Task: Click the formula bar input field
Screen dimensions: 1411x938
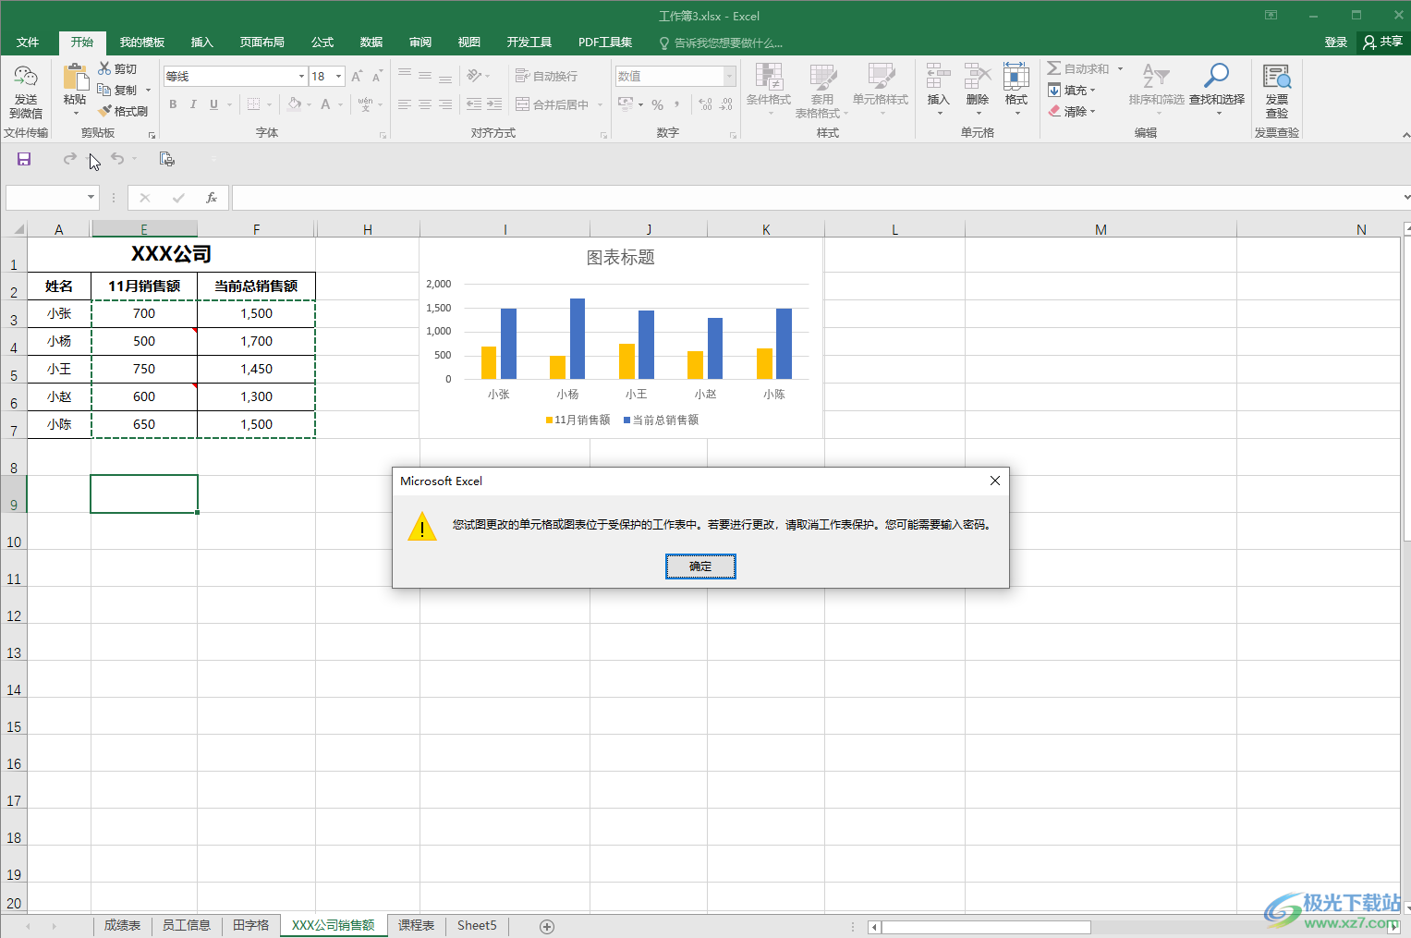Action: pos(817,197)
